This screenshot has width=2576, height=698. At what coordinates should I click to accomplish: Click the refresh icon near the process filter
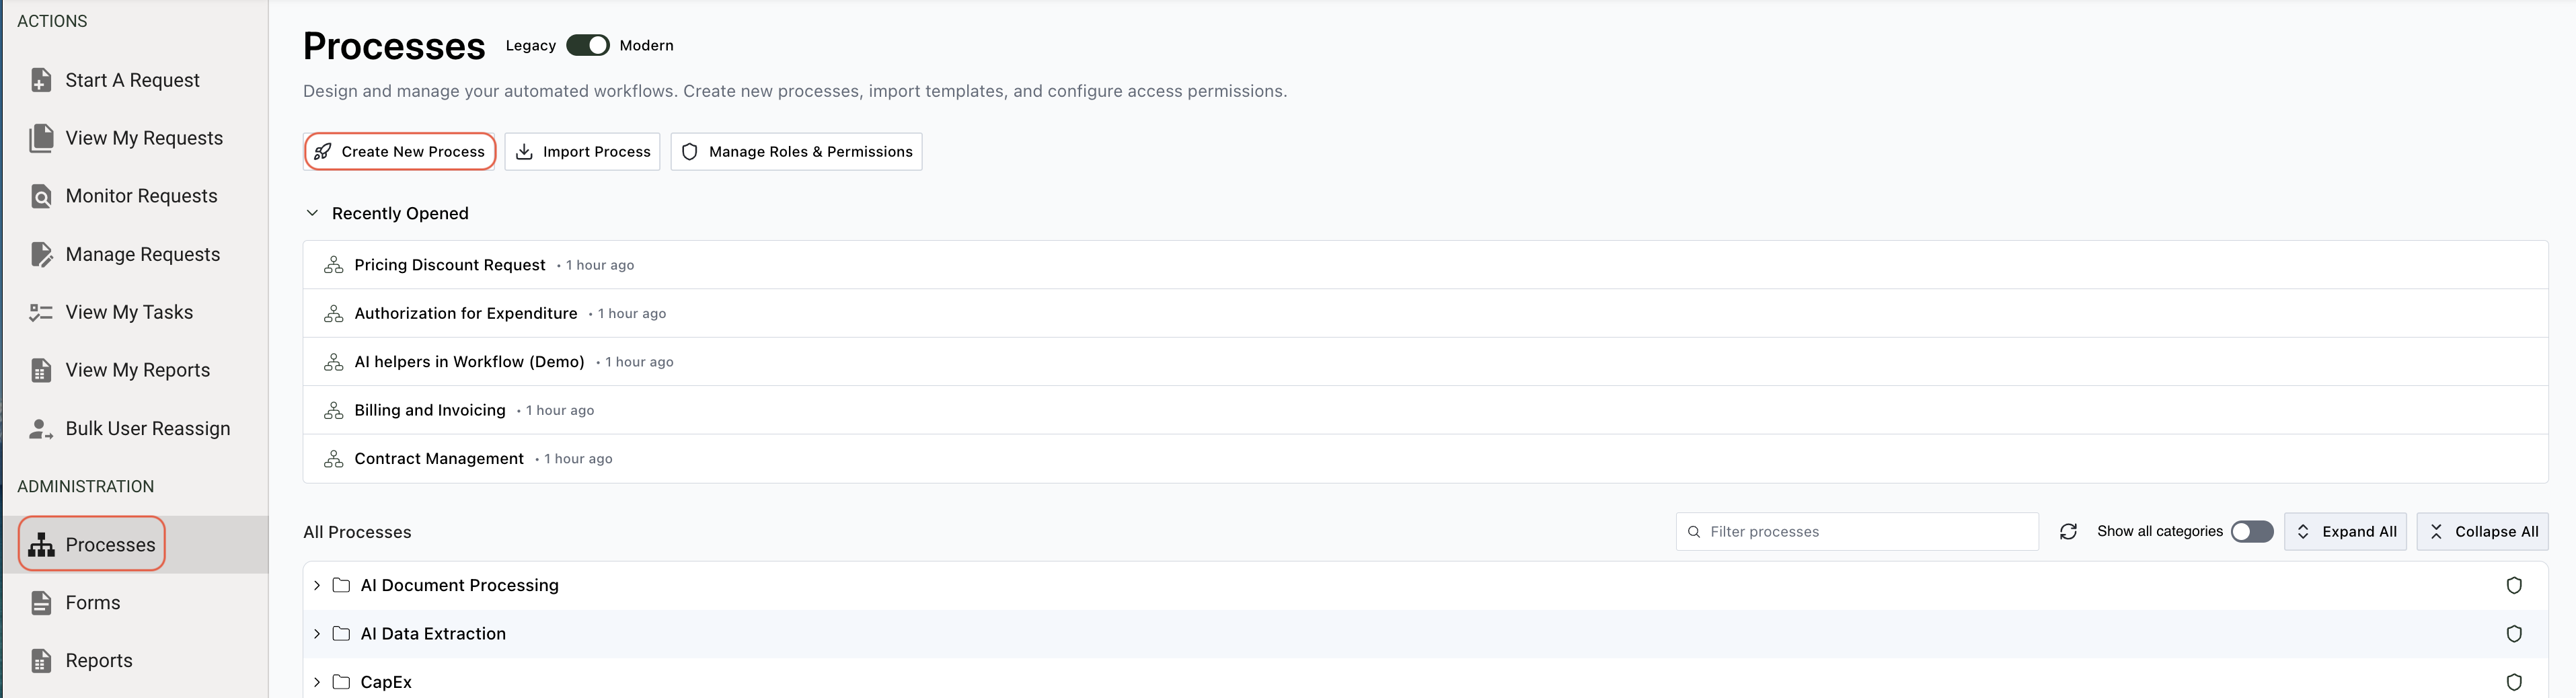point(2068,531)
